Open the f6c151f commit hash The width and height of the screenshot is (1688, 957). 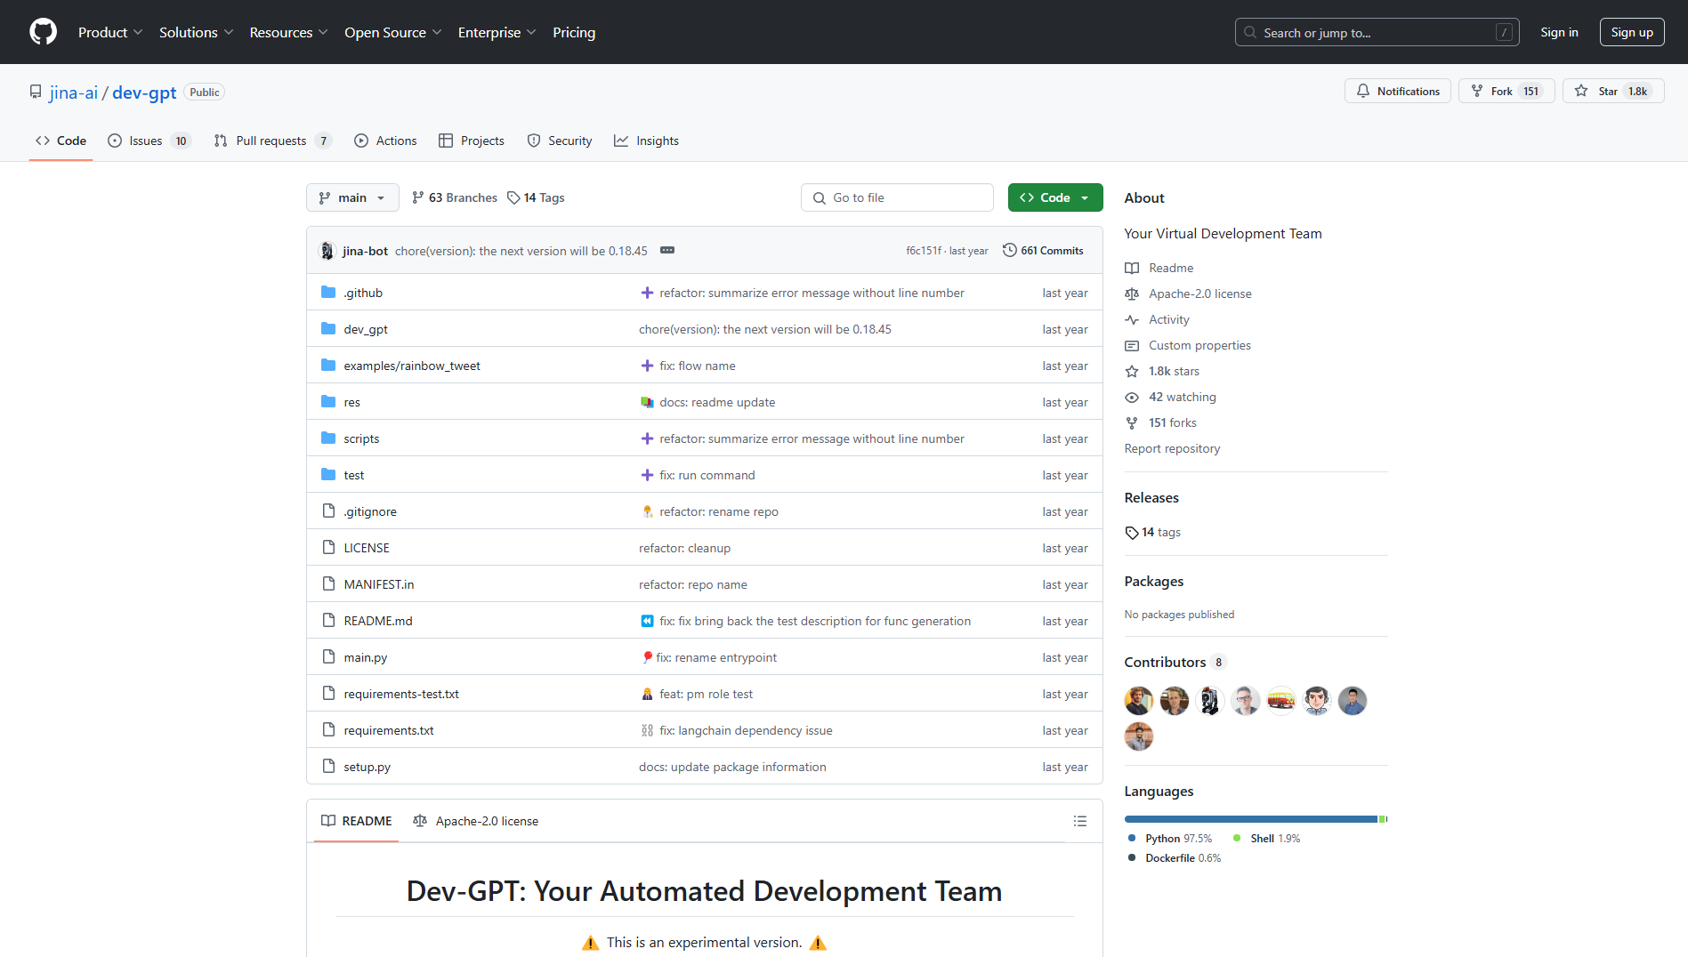click(924, 251)
